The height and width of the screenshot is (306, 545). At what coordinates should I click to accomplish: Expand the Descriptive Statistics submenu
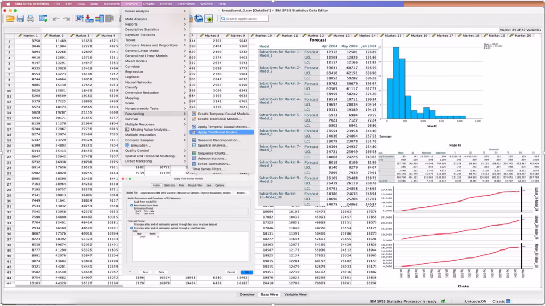click(155, 30)
